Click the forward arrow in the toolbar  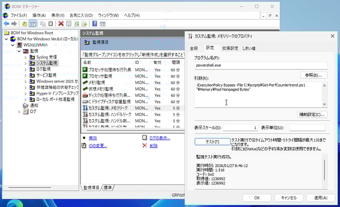point(14,24)
